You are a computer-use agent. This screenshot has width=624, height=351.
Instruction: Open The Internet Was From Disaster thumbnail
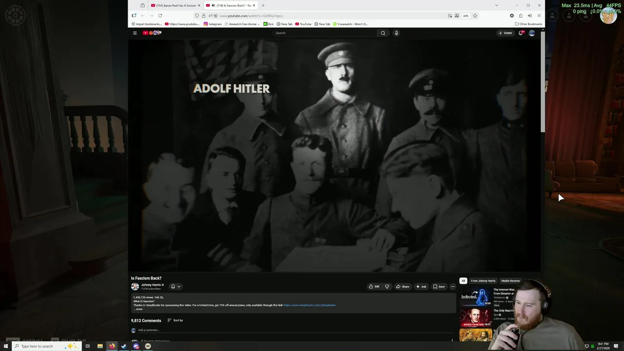[475, 296]
